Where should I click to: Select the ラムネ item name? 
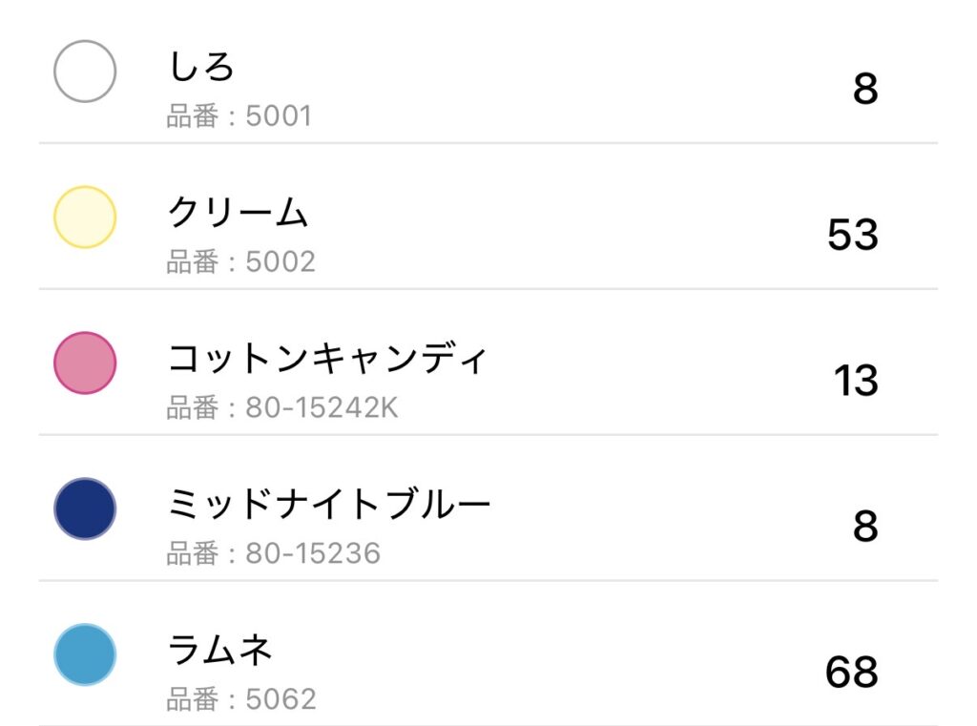tap(220, 650)
